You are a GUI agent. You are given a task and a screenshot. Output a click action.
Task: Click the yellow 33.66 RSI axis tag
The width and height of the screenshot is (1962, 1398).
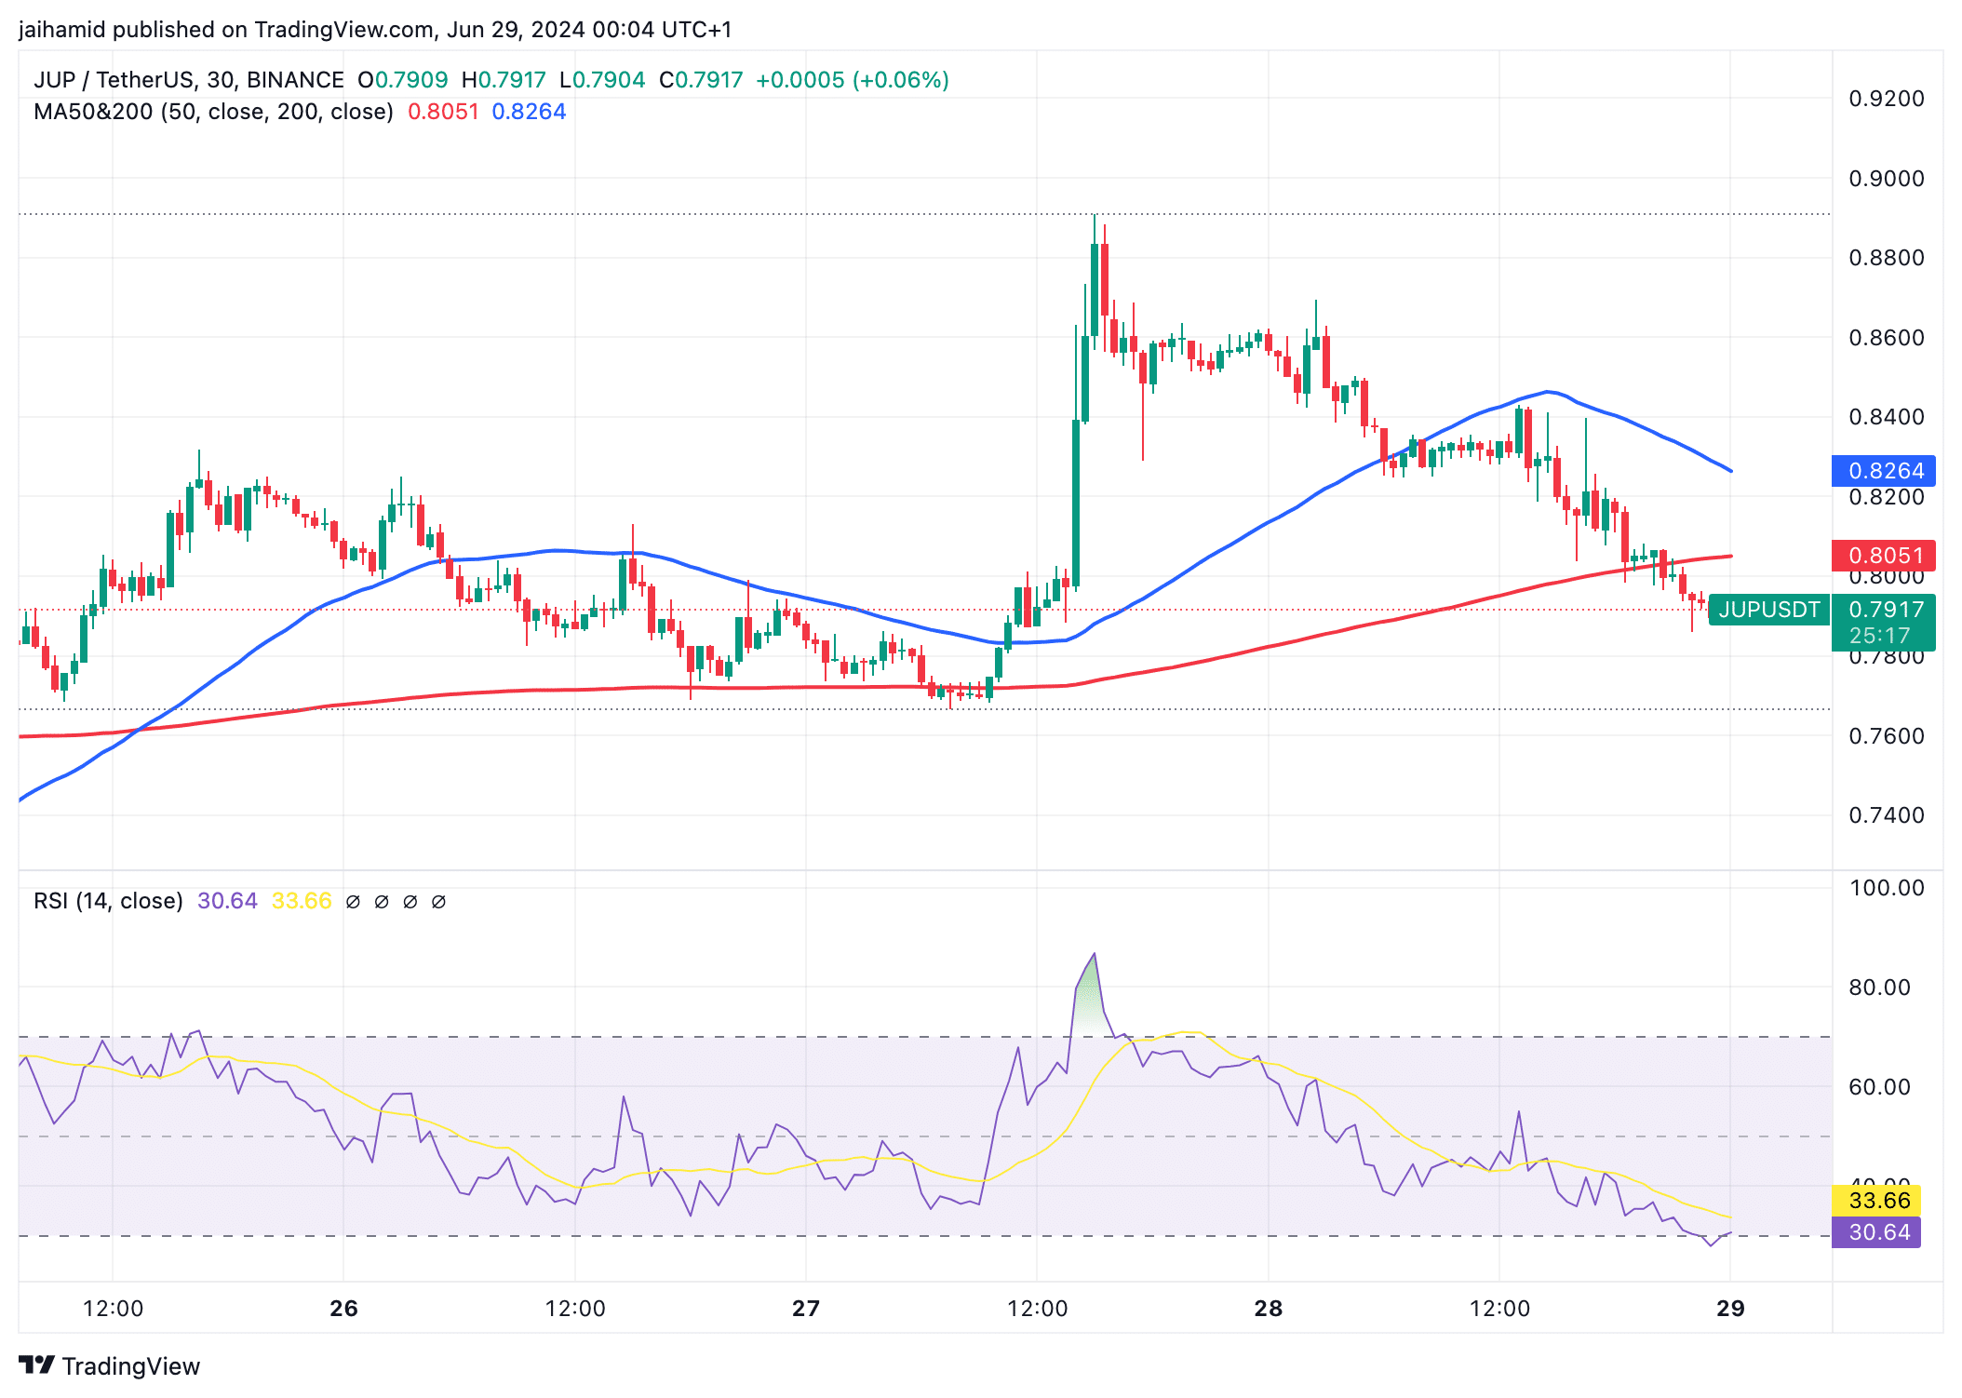click(x=1876, y=1201)
